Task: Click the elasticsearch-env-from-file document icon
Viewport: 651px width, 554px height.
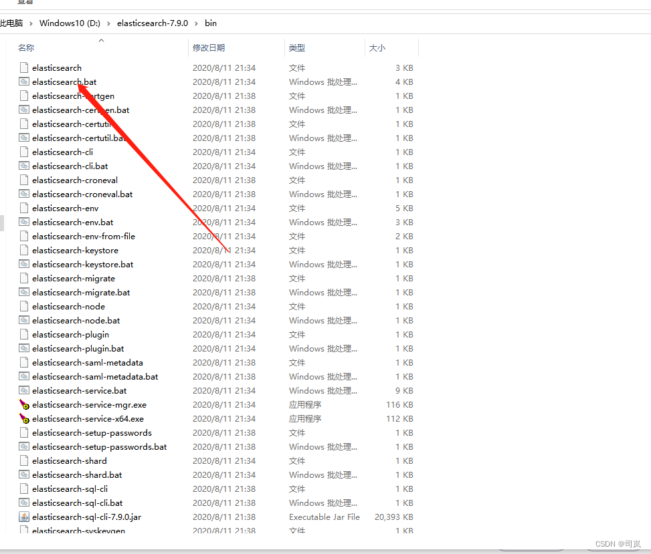Action: 24,236
